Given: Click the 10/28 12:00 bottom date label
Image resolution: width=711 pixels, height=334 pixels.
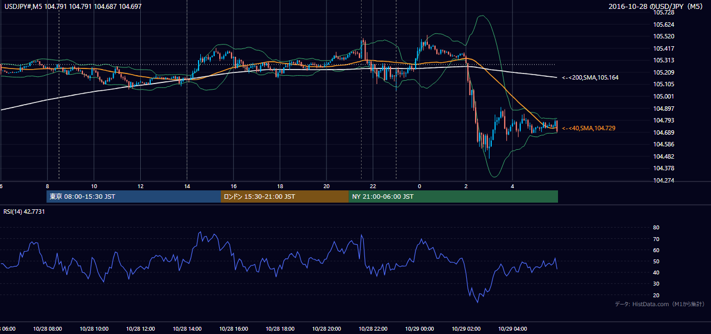Looking at the screenshot, I should coord(140,329).
